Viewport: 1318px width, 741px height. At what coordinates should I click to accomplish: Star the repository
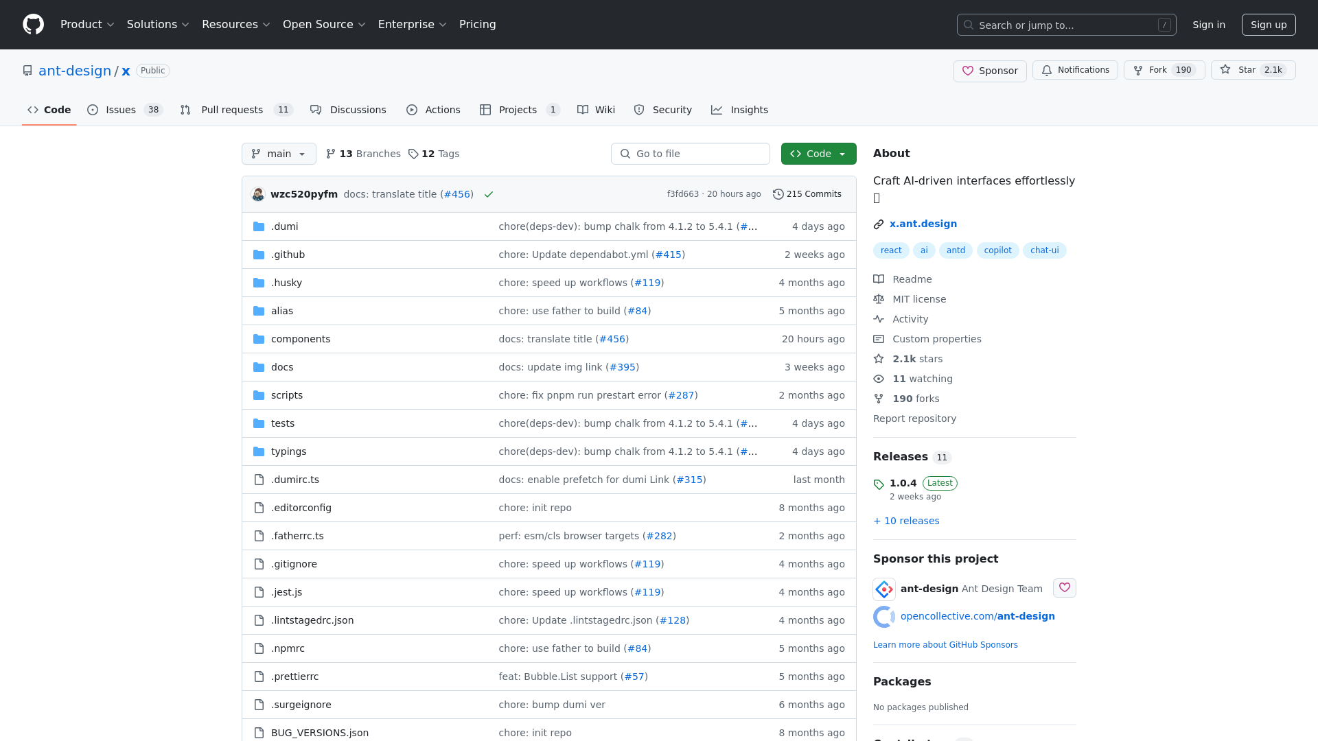pos(1253,70)
